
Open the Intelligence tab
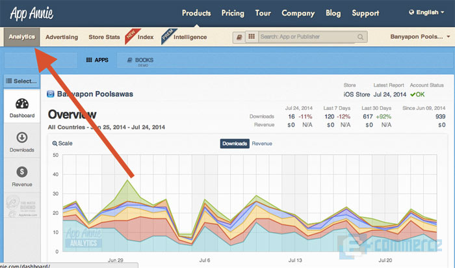(190, 37)
